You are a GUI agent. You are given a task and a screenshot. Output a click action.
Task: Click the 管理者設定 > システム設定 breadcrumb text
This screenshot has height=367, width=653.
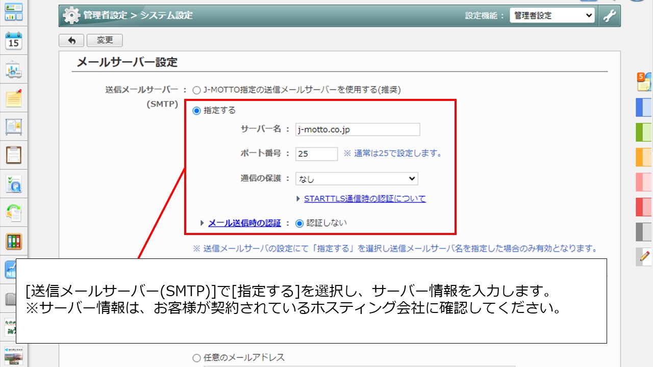pyautogui.click(x=138, y=15)
